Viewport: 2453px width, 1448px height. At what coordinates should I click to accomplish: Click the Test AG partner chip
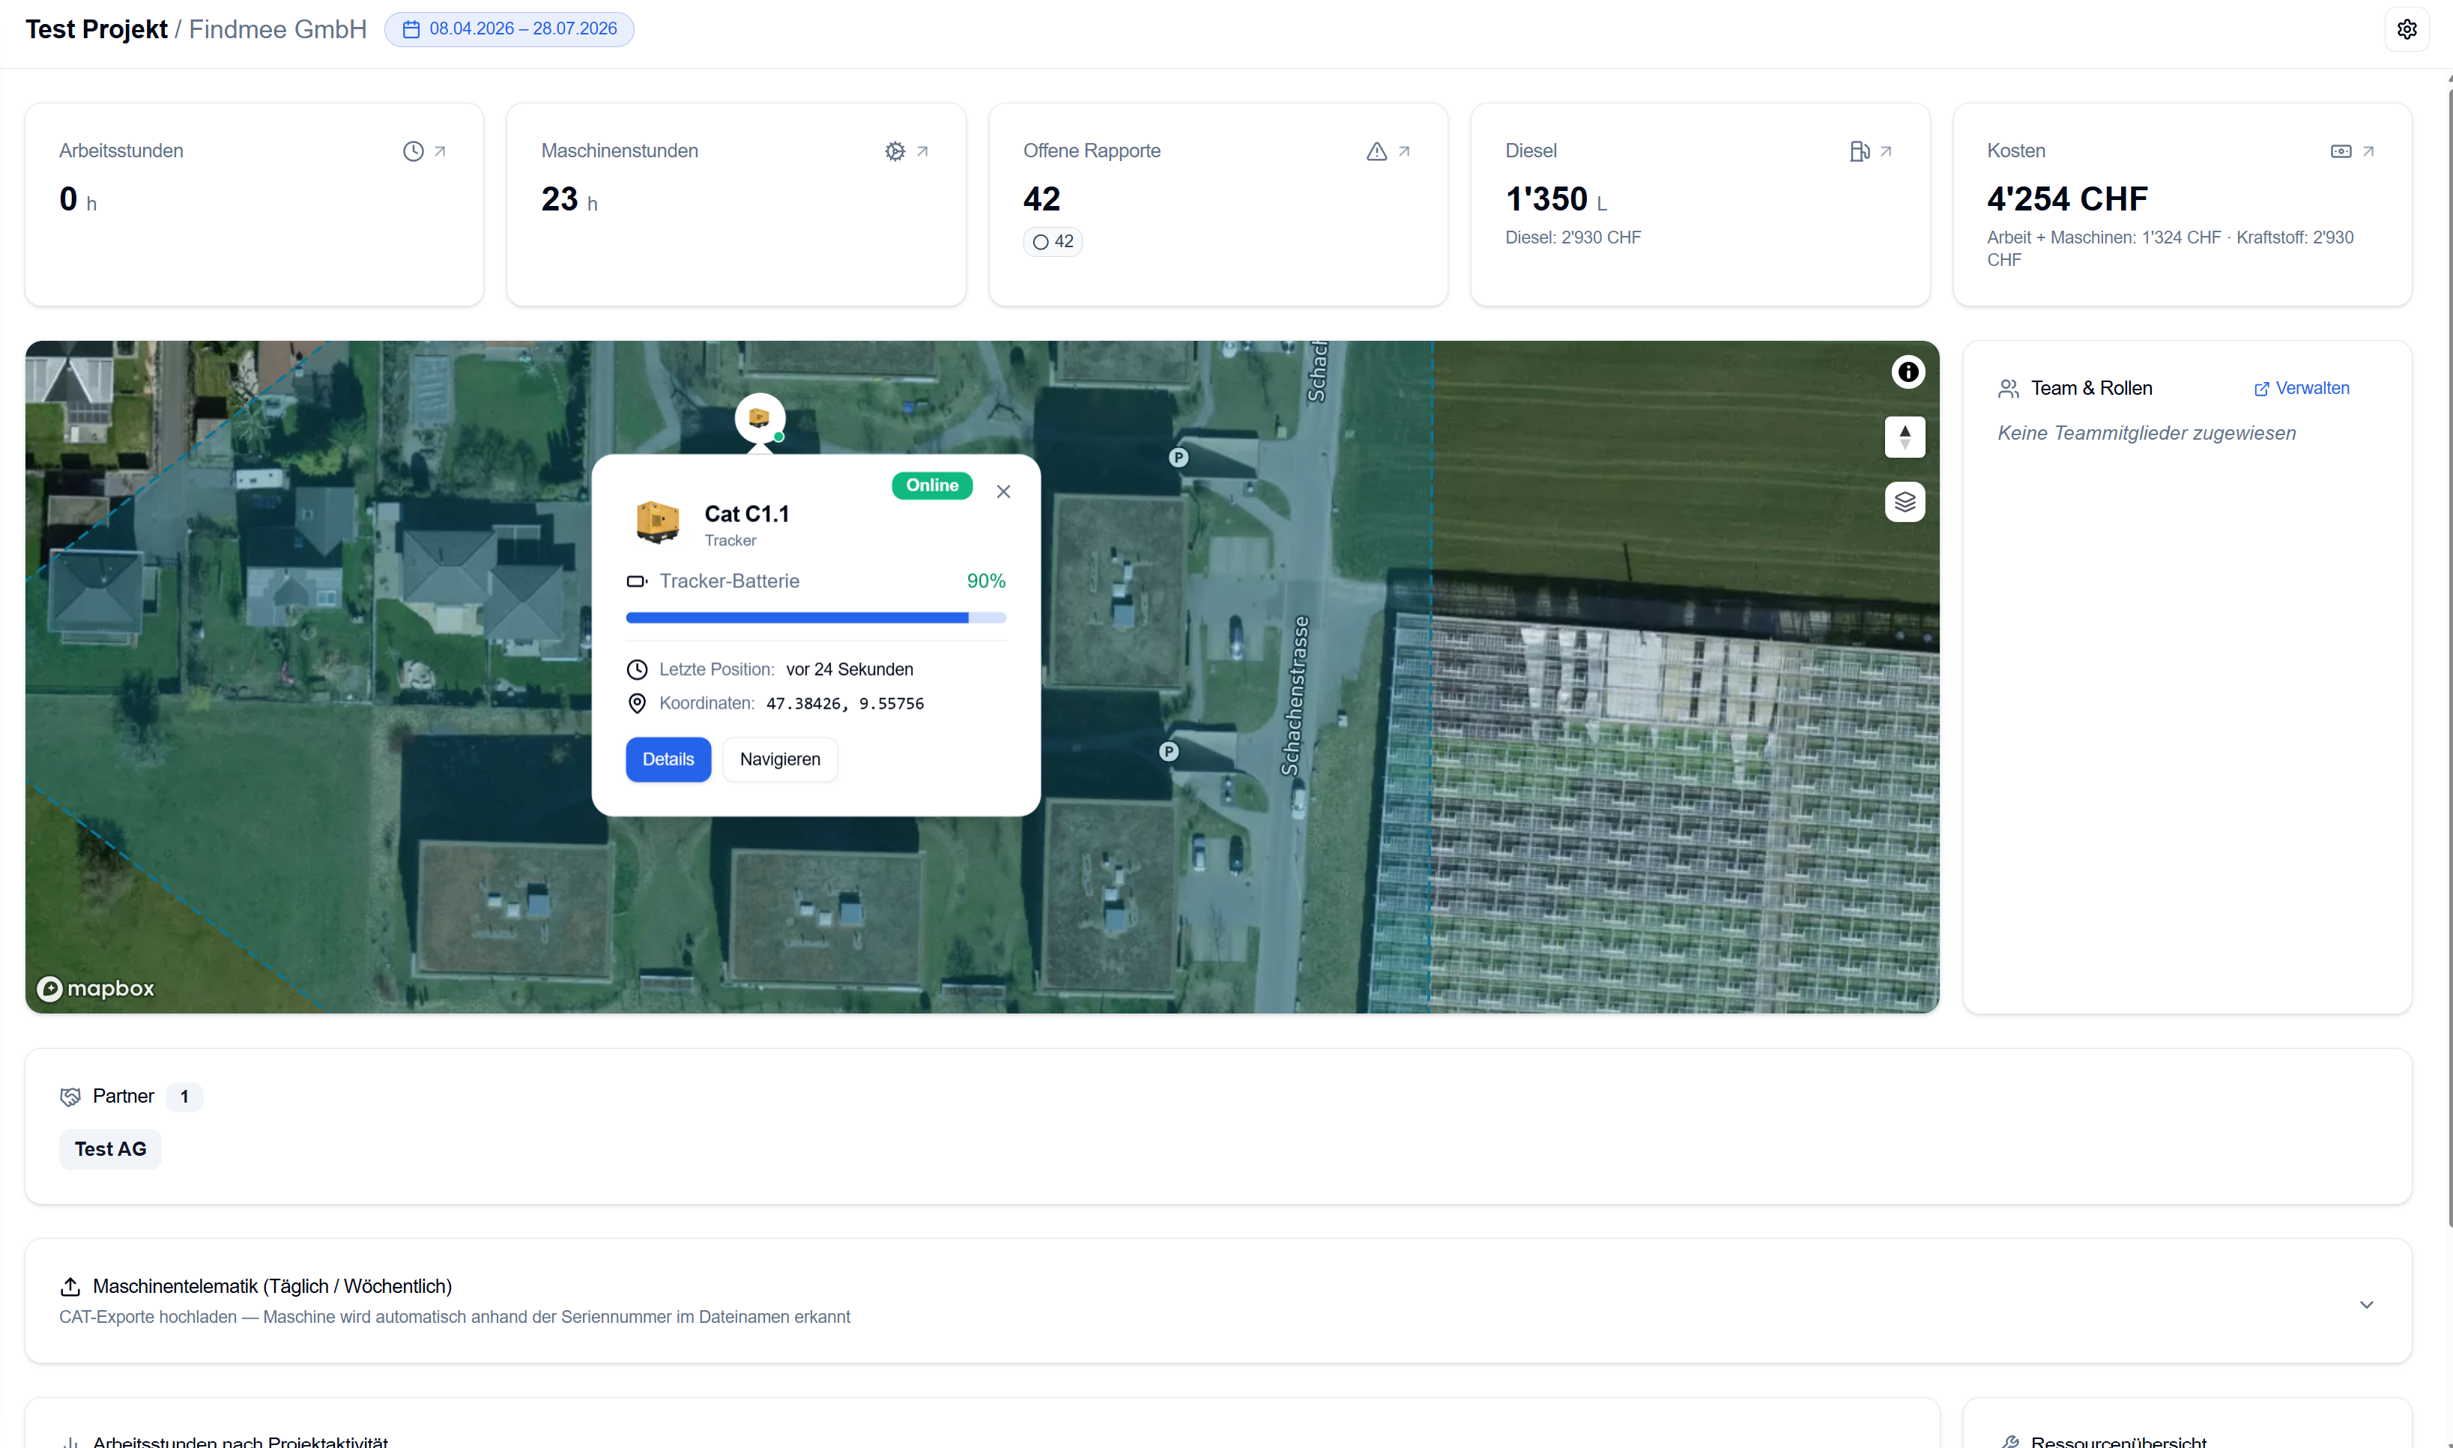pyautogui.click(x=110, y=1149)
